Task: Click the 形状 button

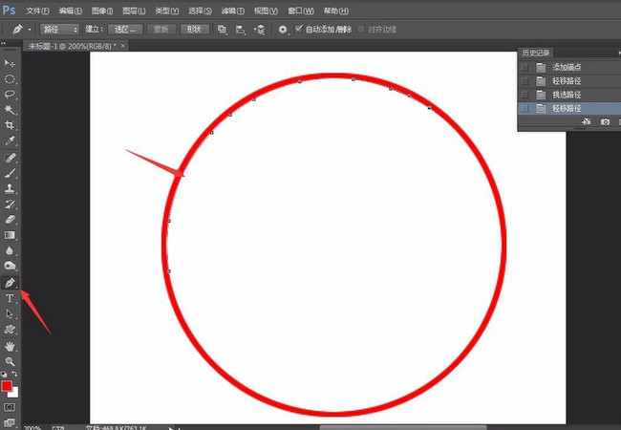Action: (195, 30)
